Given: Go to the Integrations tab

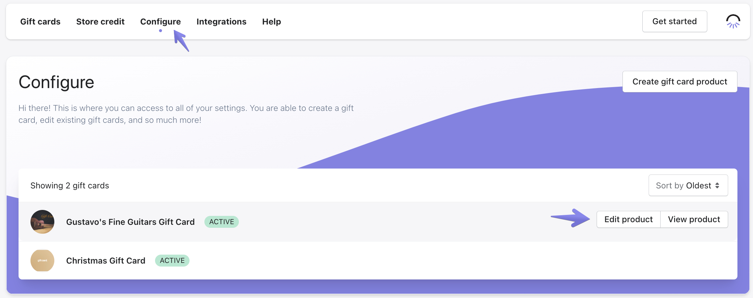Looking at the screenshot, I should tap(221, 22).
